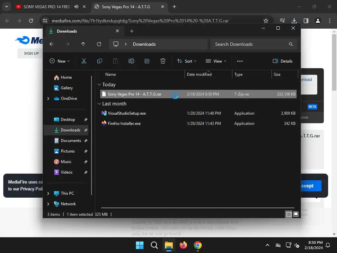Click the Cut scissors icon in Explorer toolbar
Screen dimensions: 337x253
[84, 61]
